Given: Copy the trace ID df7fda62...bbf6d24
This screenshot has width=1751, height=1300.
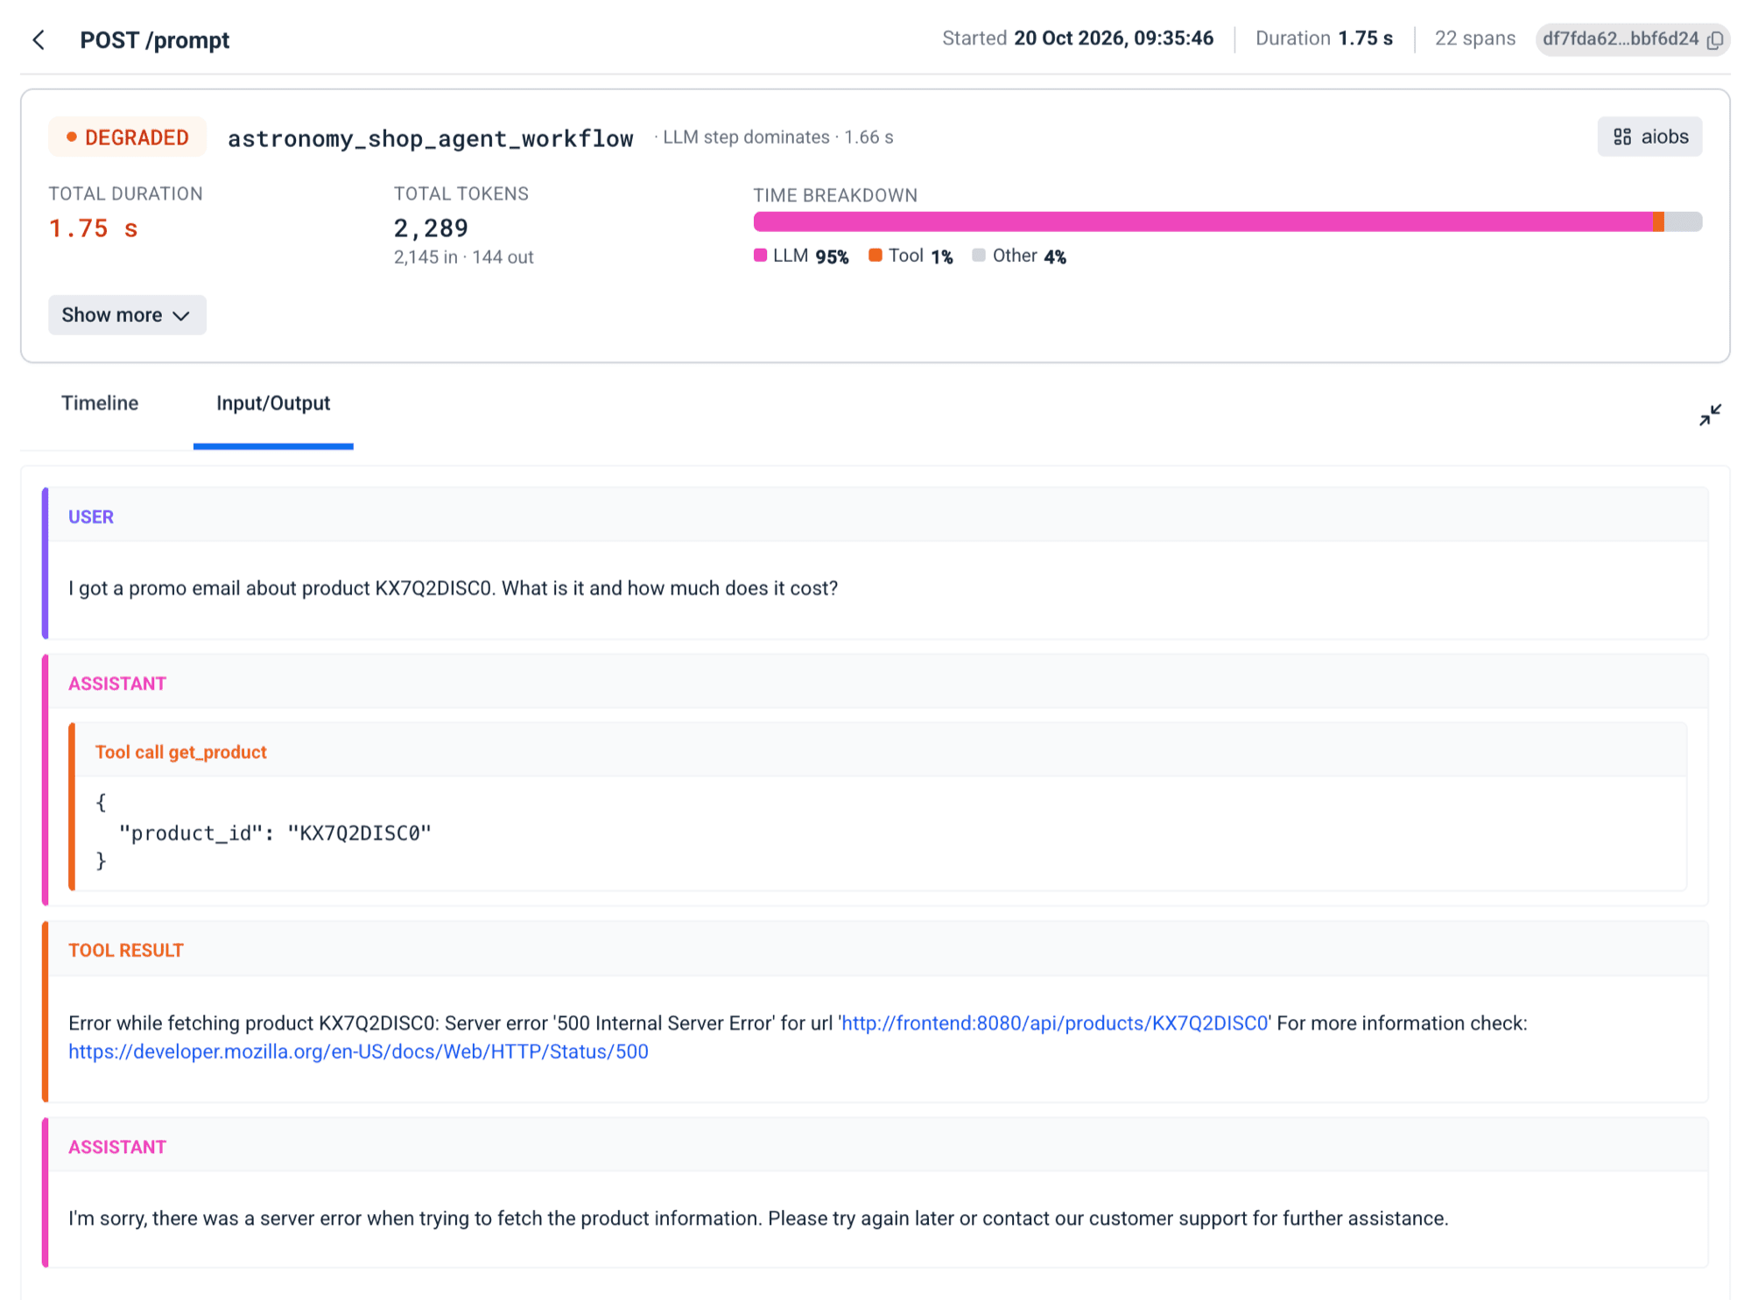Looking at the screenshot, I should click(x=1715, y=40).
